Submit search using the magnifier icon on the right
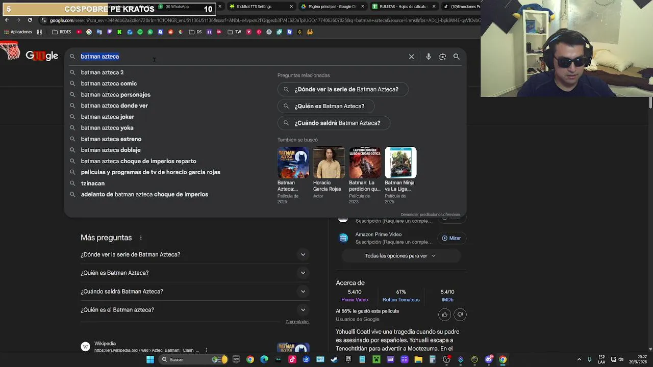This screenshot has width=653, height=367. click(x=457, y=57)
